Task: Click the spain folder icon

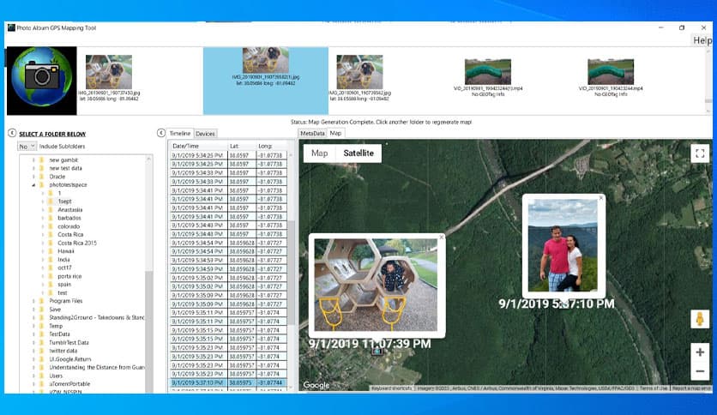Action: pyautogui.click(x=51, y=285)
